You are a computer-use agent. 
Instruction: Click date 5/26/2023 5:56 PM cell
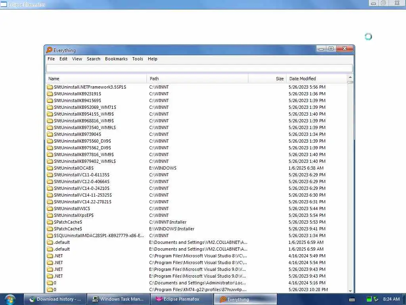[x=307, y=87]
